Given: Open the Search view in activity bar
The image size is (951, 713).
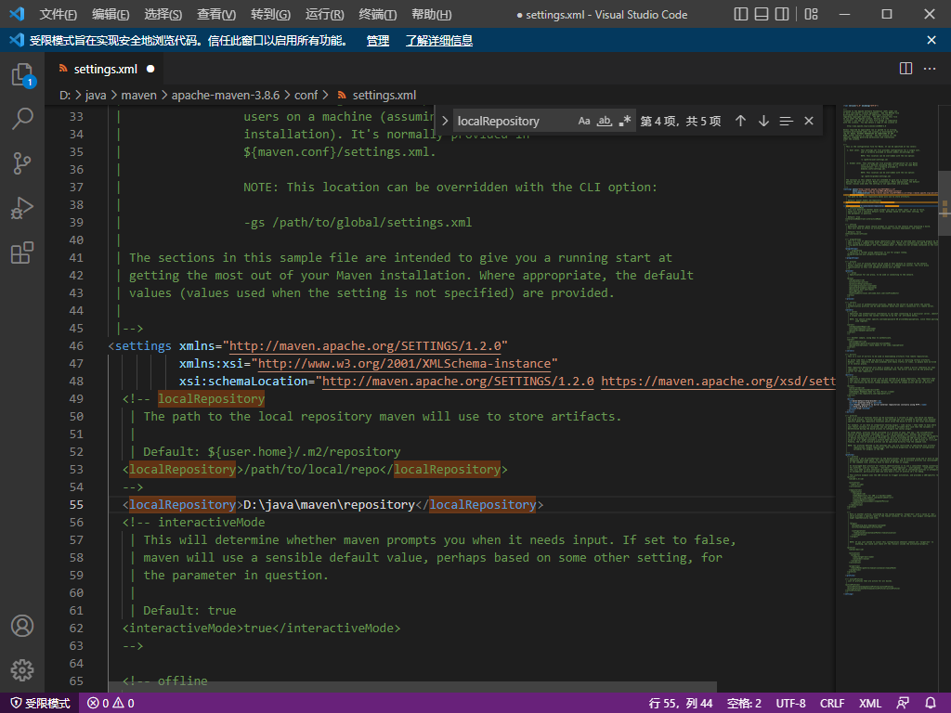Looking at the screenshot, I should point(22,119).
